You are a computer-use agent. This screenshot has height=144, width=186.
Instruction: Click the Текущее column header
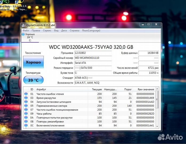95,89
